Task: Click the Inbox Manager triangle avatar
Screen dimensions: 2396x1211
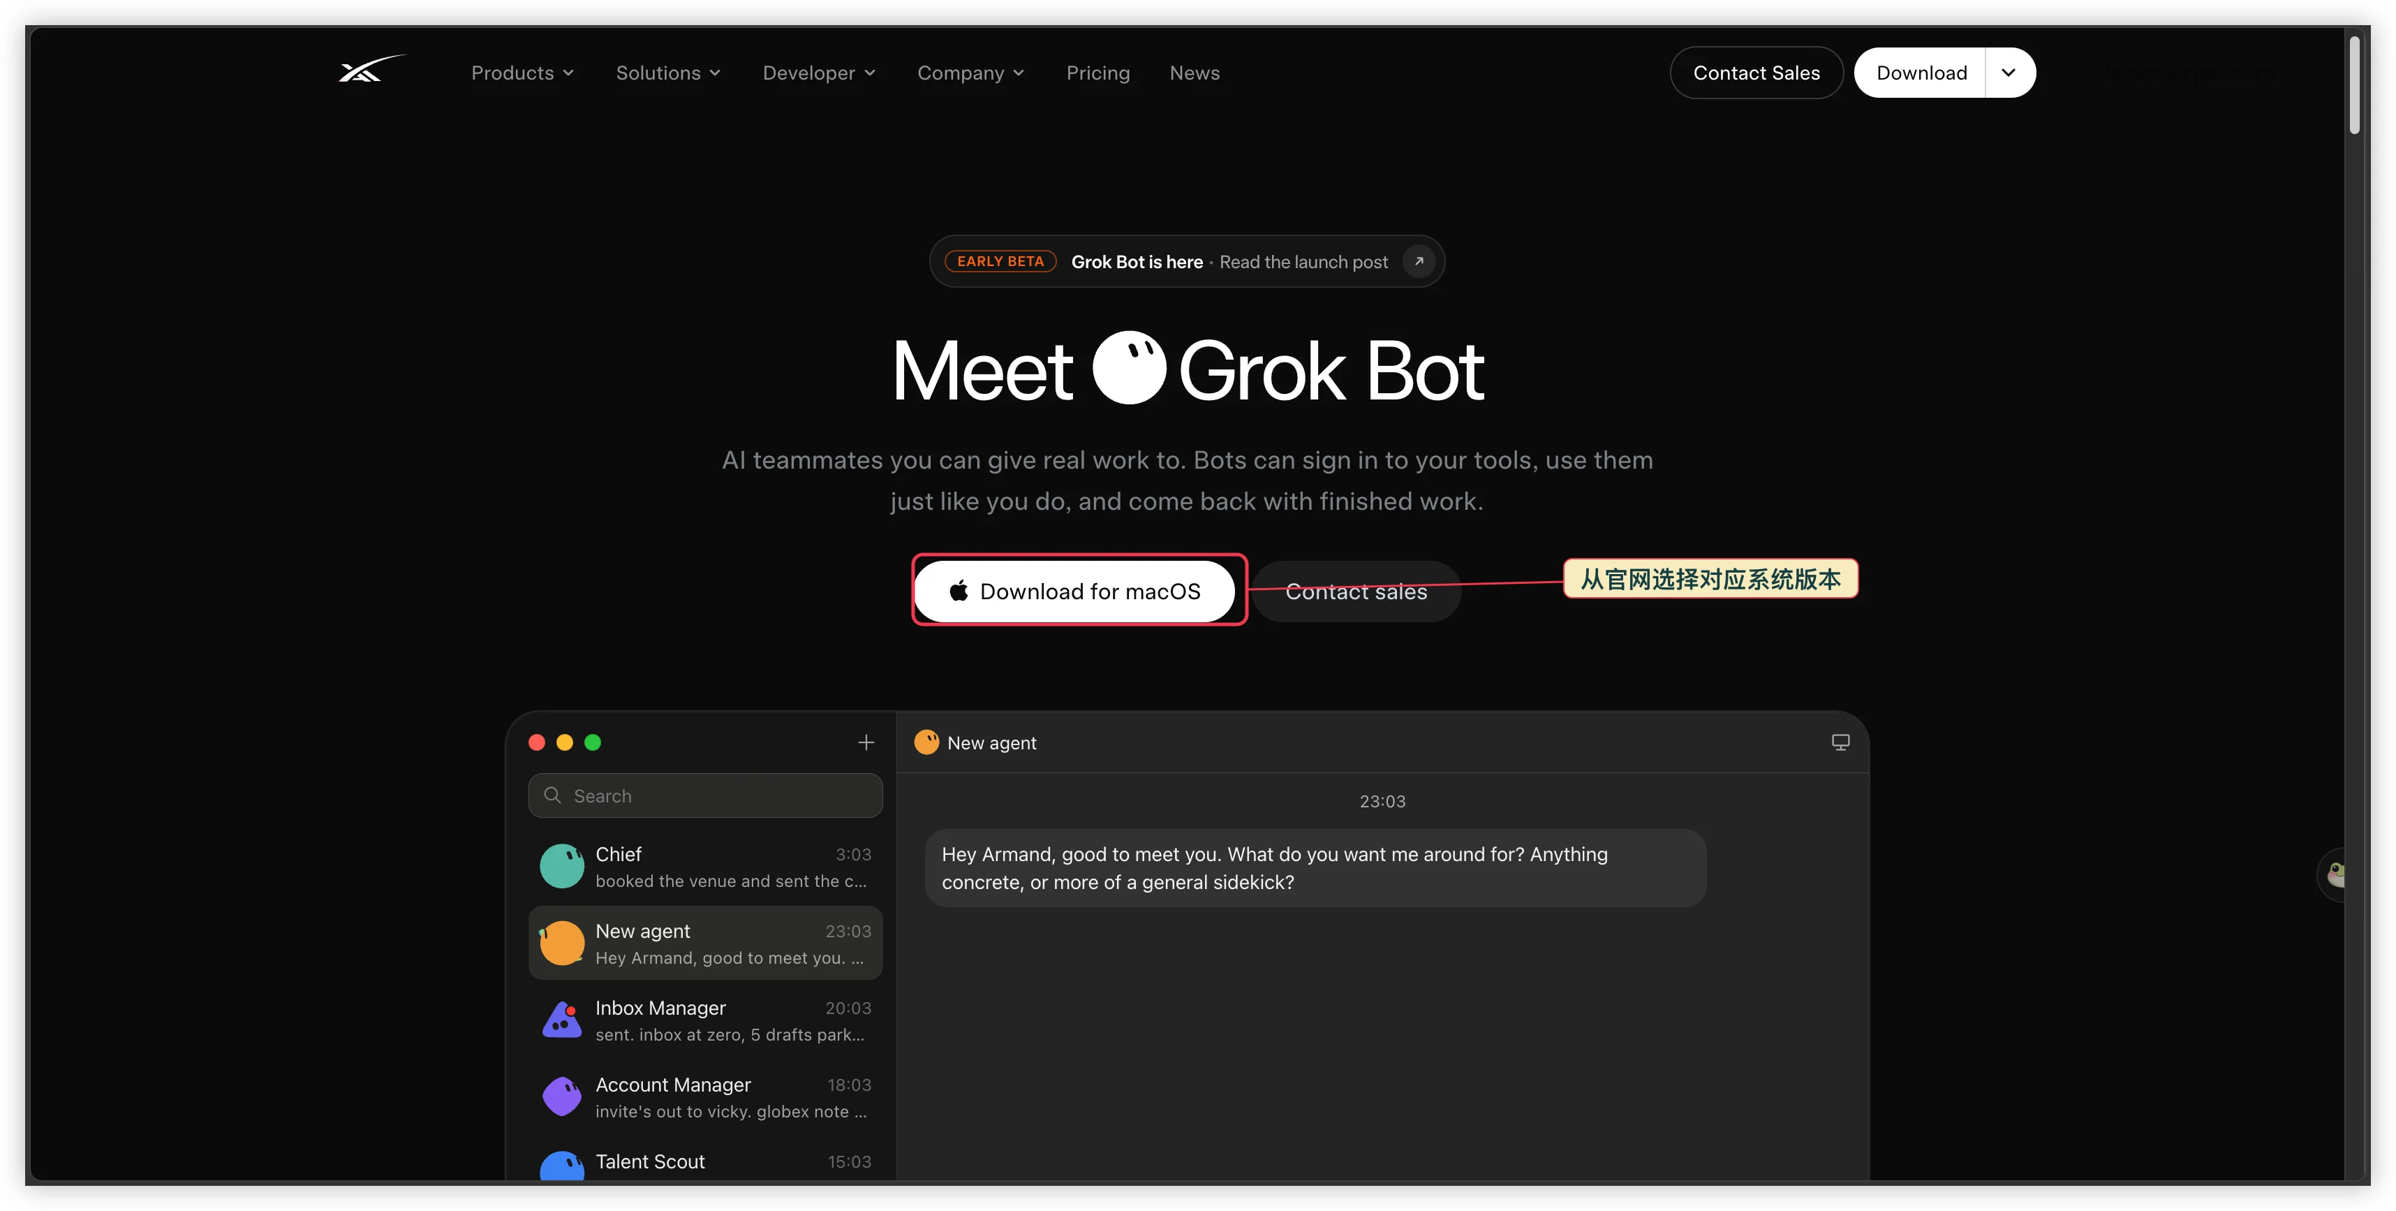Action: [562, 1020]
